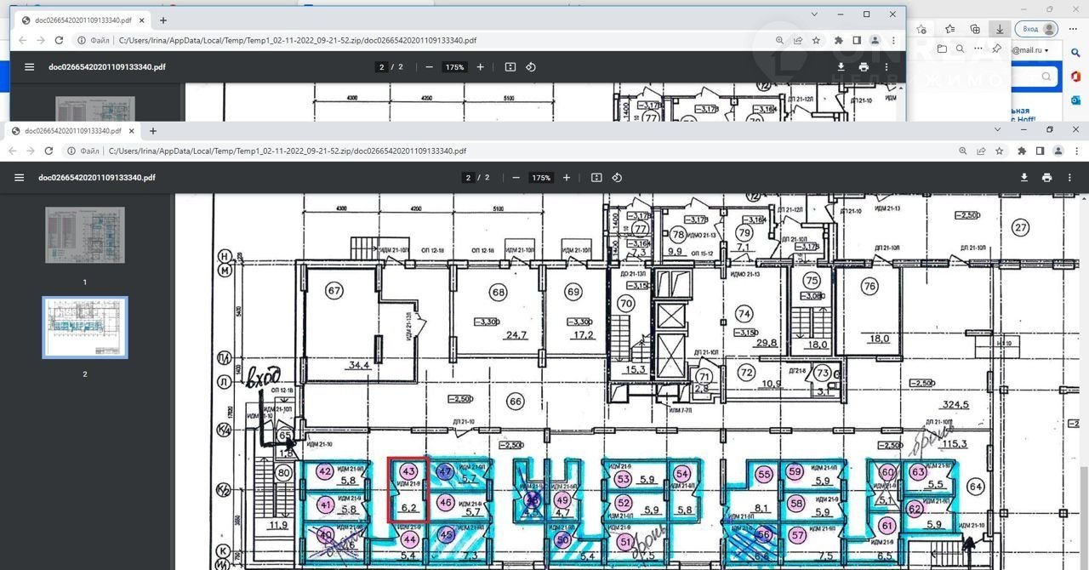Open Chrome's three-dot menu in the front window
The image size is (1089, 570).
coord(1076,151)
